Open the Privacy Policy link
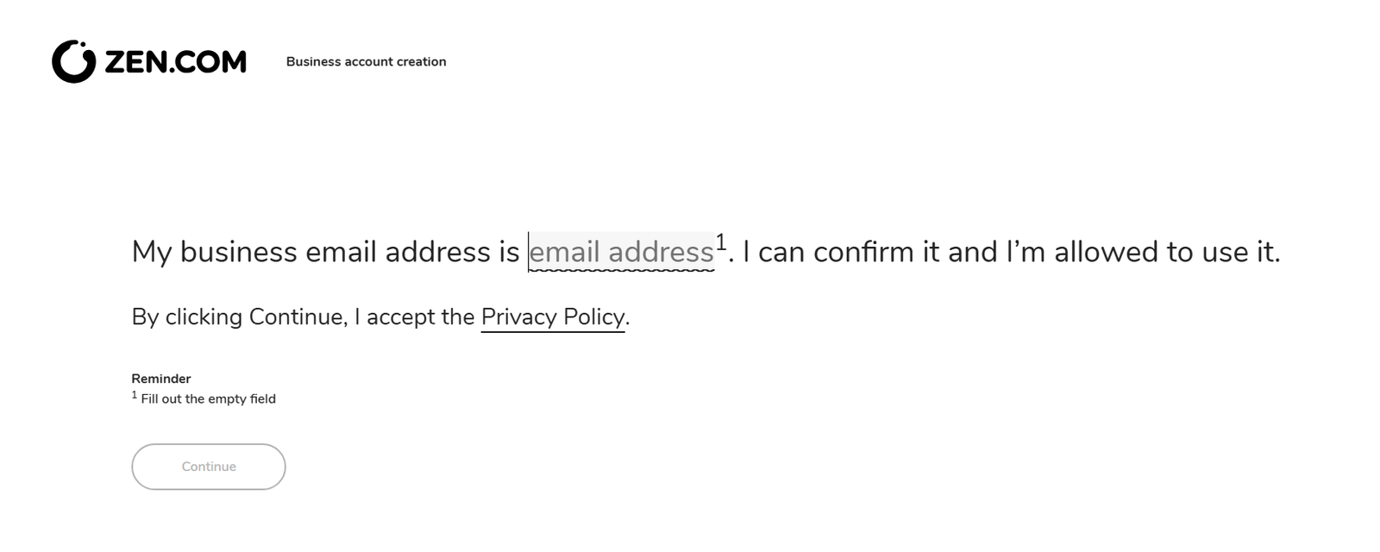Viewport: 1380px width, 552px height. tap(553, 317)
